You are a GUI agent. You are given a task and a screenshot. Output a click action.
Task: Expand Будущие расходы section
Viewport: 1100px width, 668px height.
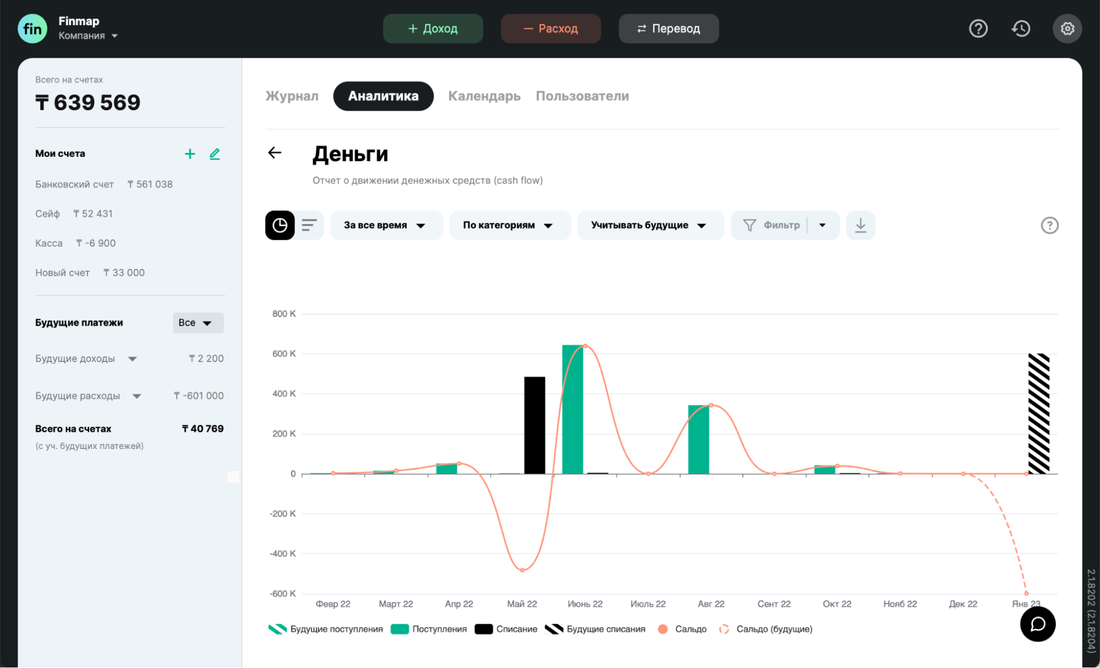click(137, 396)
